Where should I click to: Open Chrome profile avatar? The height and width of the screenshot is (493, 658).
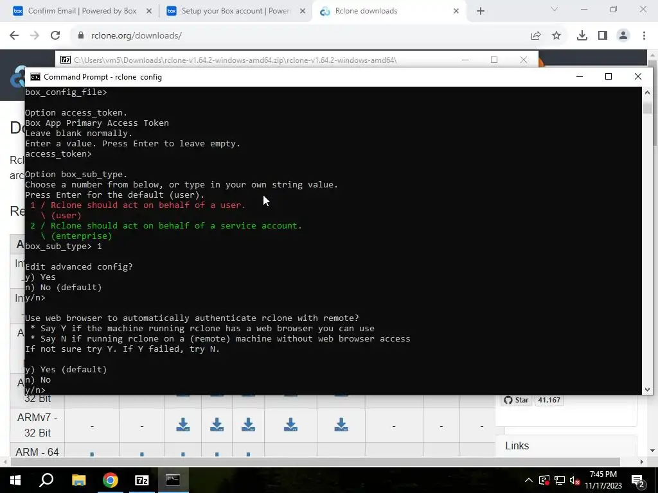pos(623,36)
